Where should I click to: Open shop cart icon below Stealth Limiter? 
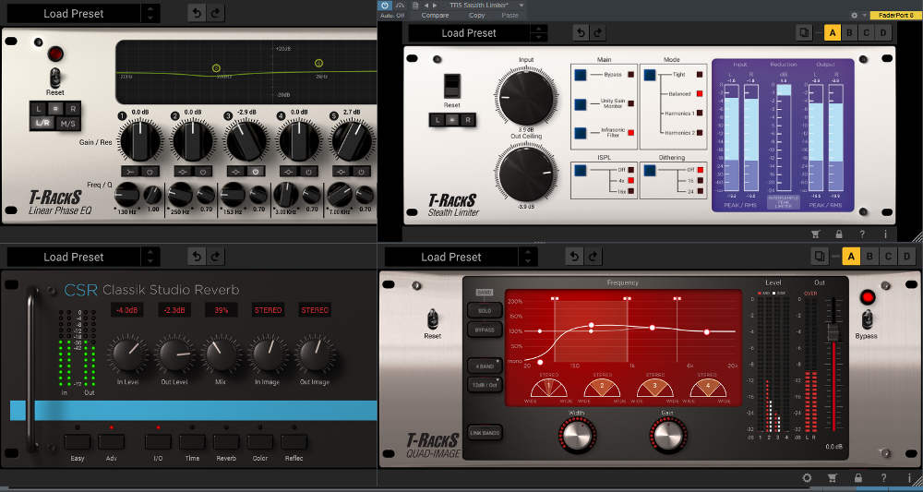click(x=815, y=234)
